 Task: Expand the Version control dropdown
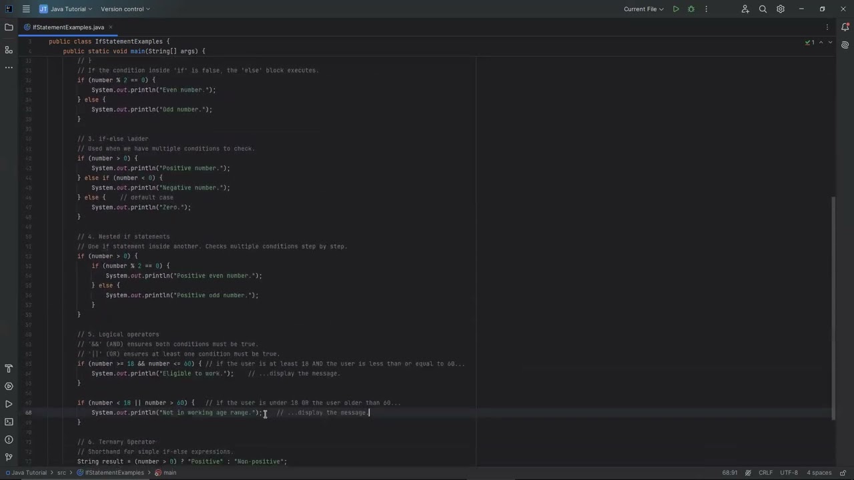coord(125,9)
